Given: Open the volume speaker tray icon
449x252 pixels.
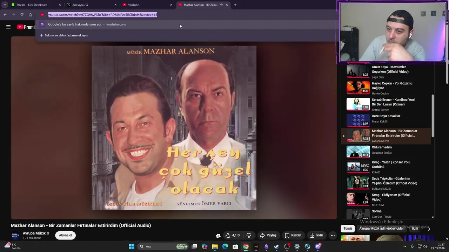Looking at the screenshot, I should [x=425, y=246].
